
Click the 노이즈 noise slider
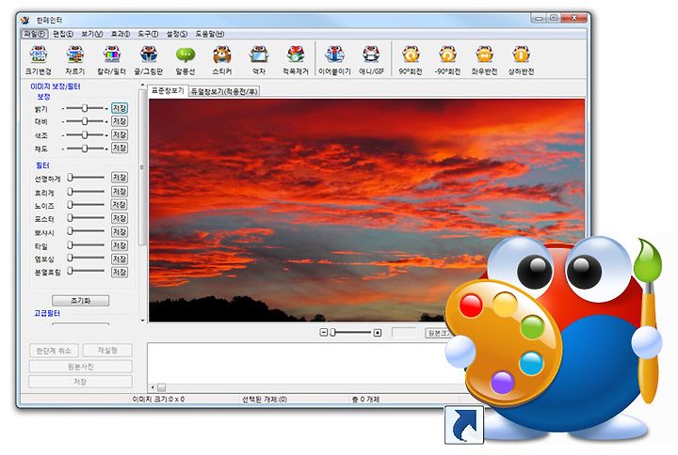(x=86, y=205)
